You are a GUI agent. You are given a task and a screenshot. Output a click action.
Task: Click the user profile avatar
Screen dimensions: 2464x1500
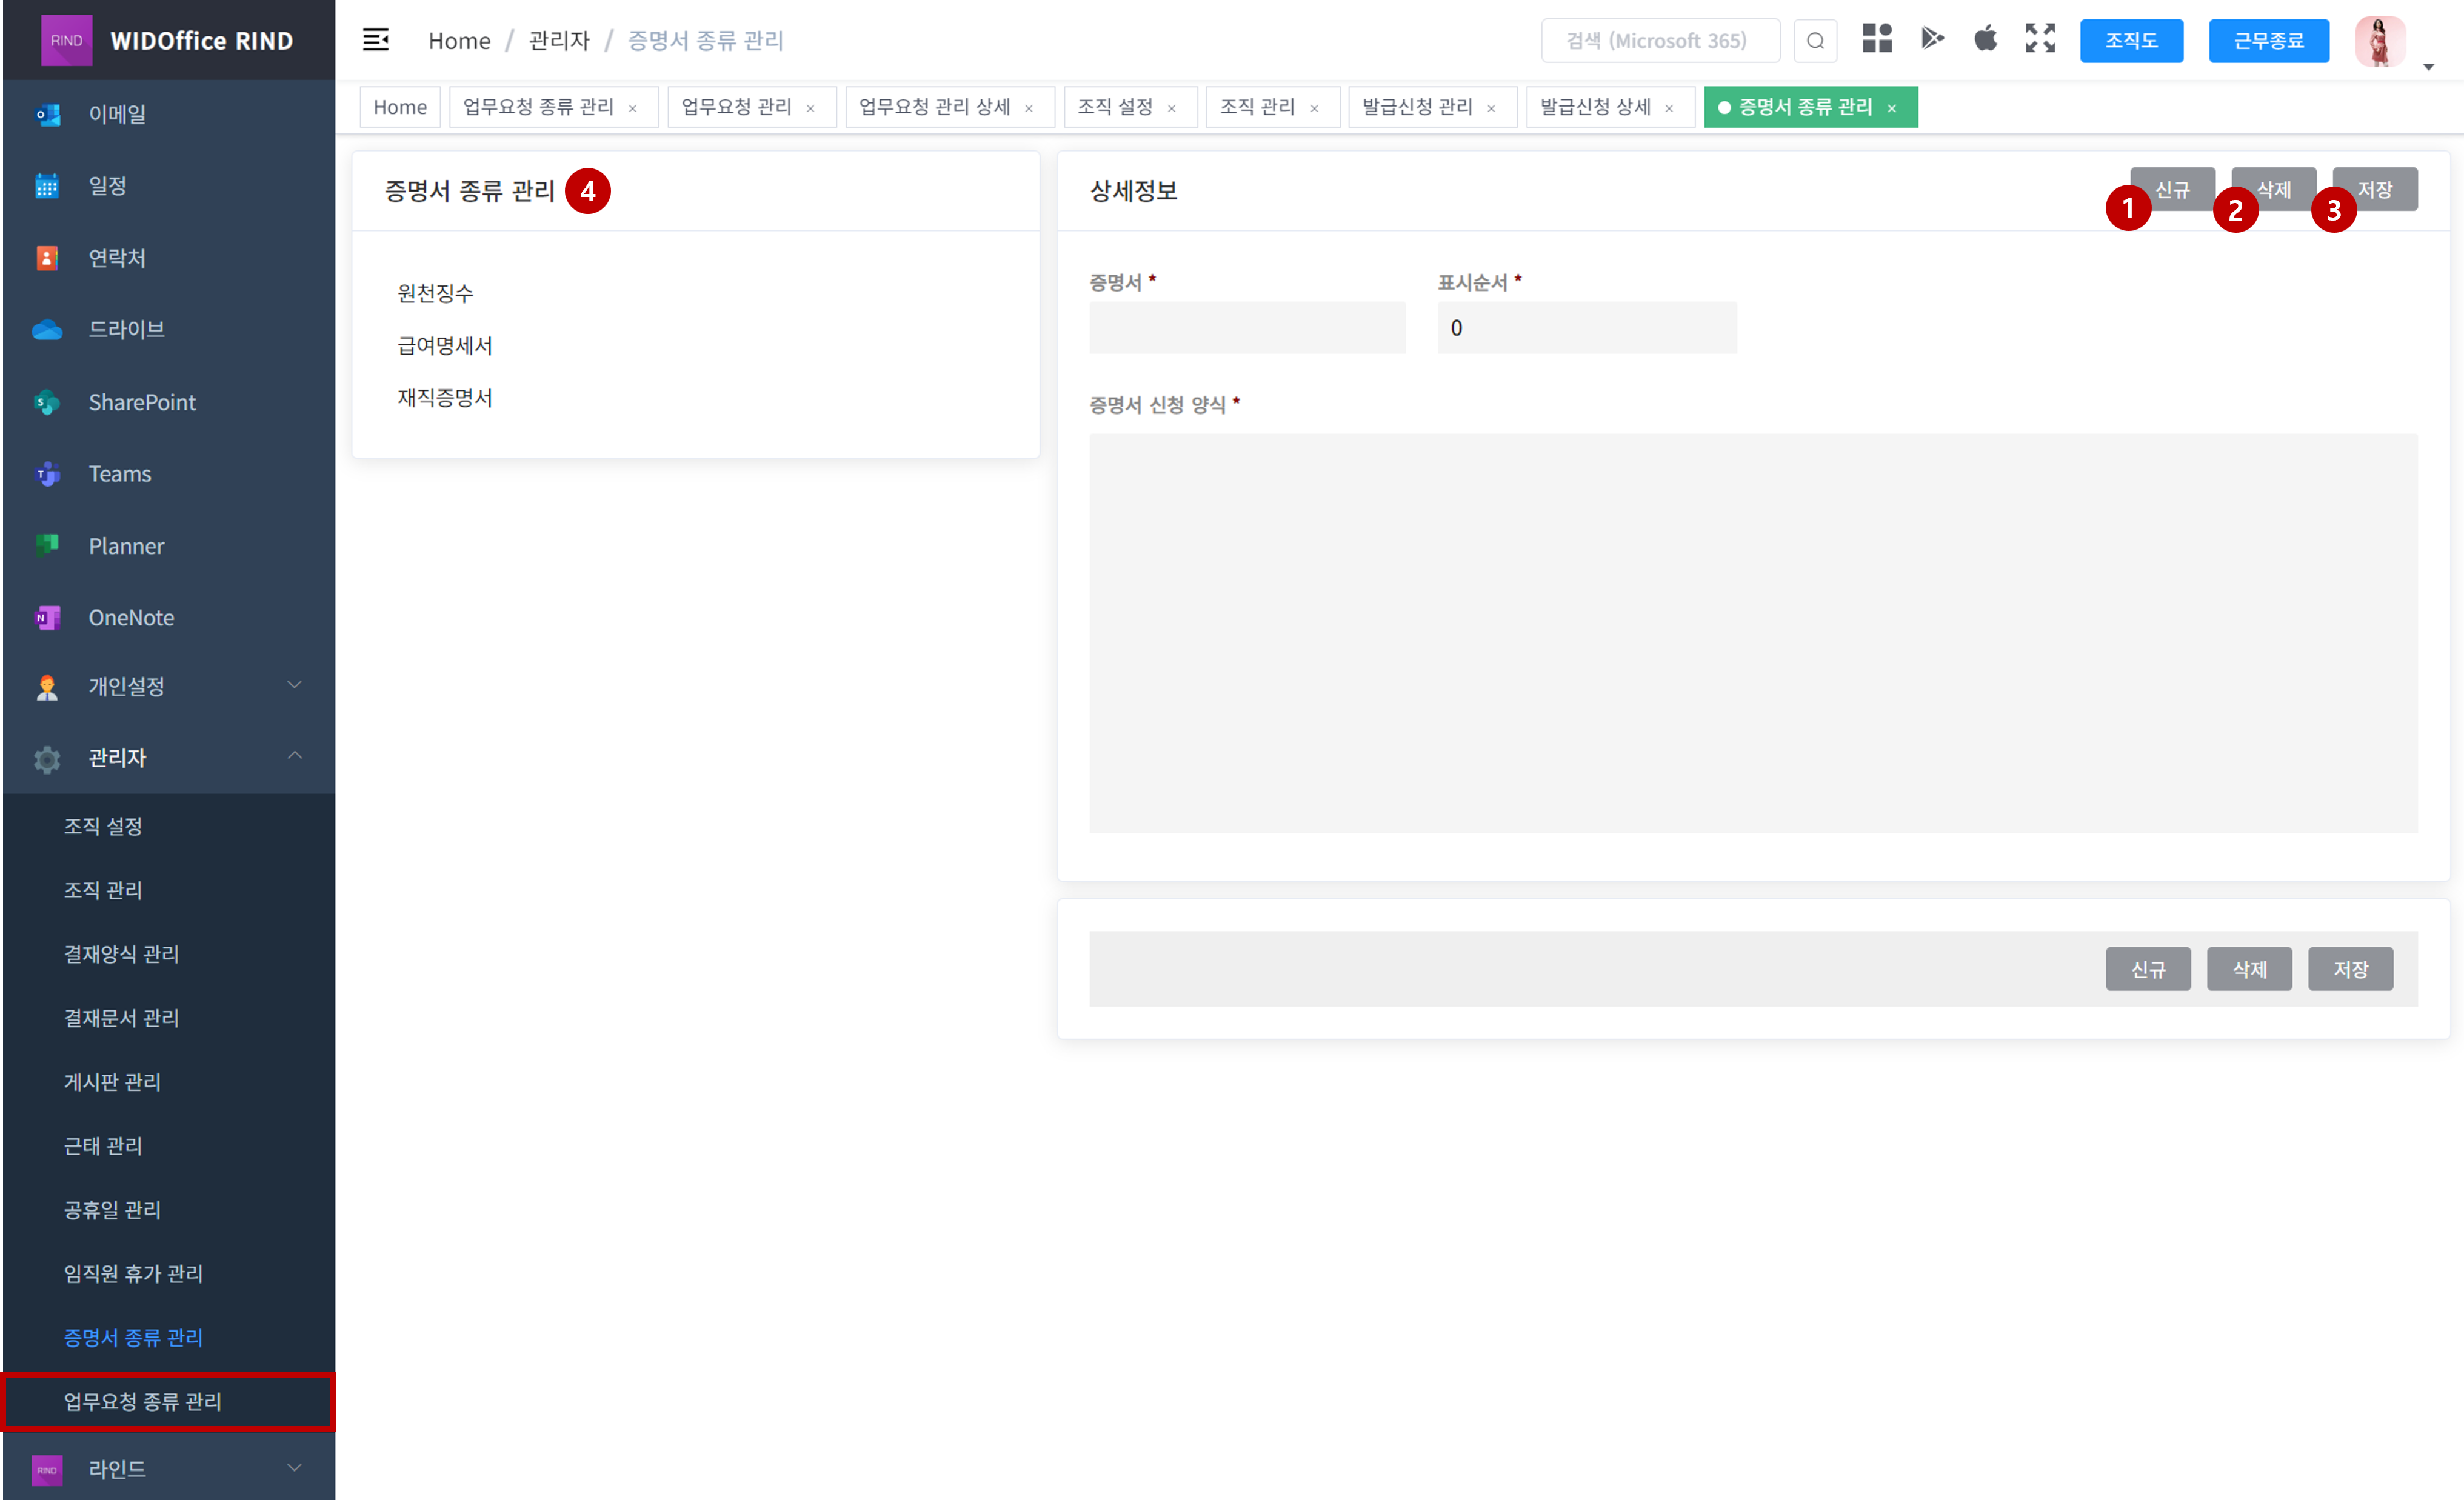pyautogui.click(x=2379, y=41)
